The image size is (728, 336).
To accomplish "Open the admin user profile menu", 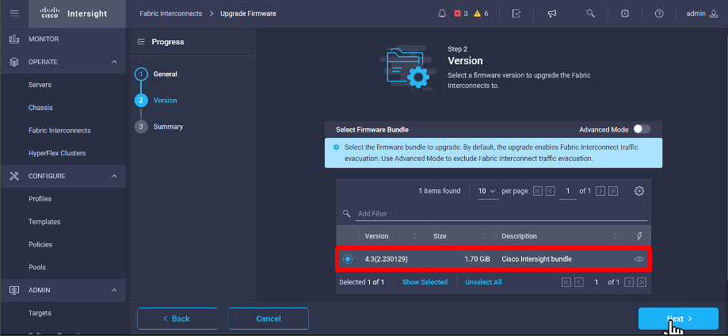I will (x=702, y=13).
